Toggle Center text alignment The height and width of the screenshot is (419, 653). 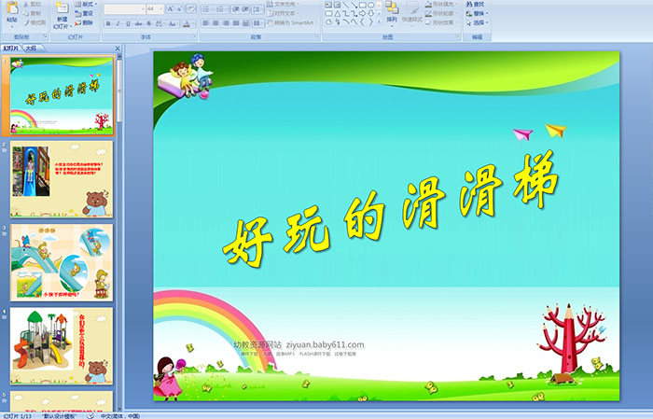point(215,23)
